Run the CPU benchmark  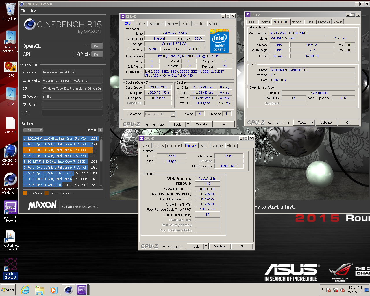click(x=97, y=54)
